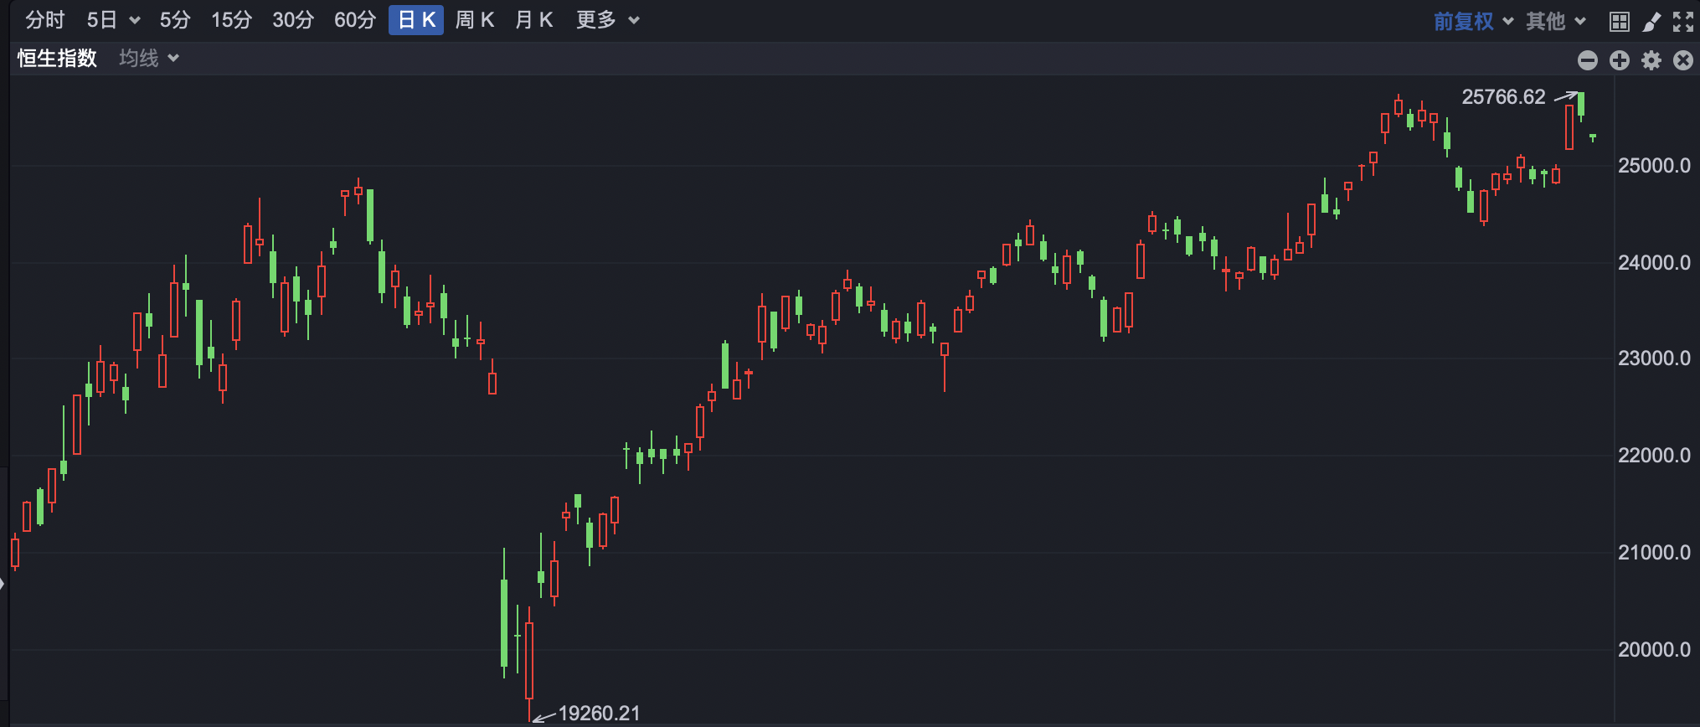Close the 恒生指数 chart panel
Image resolution: width=1700 pixels, height=727 pixels.
1683,60
